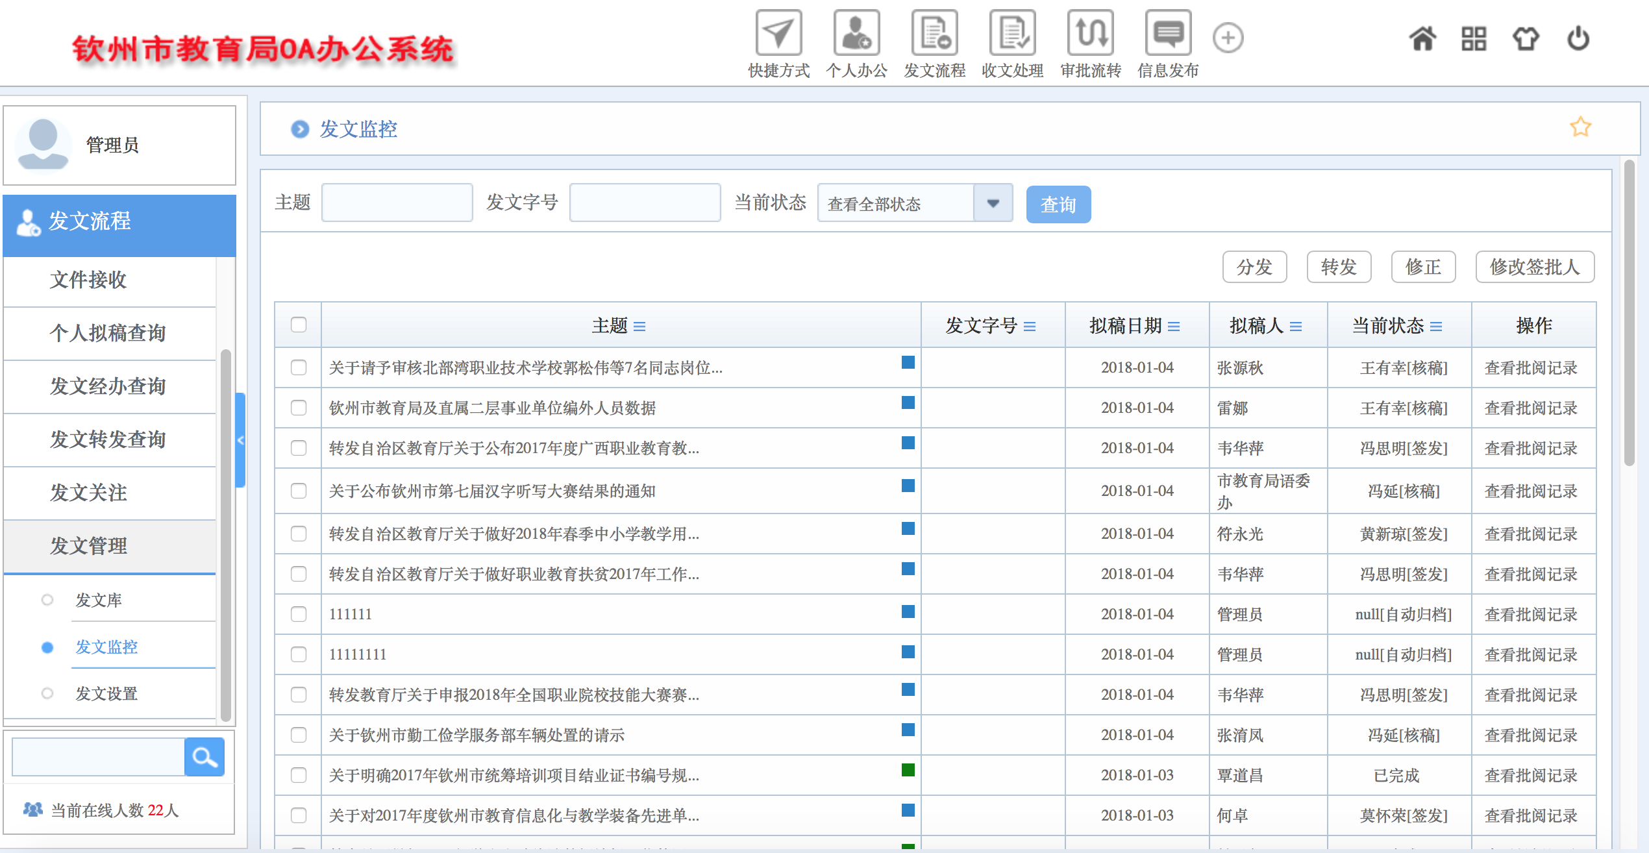Viewport: 1649px width, 853px height.
Task: Click the sidebar search text box
Action: pyautogui.click(x=99, y=756)
